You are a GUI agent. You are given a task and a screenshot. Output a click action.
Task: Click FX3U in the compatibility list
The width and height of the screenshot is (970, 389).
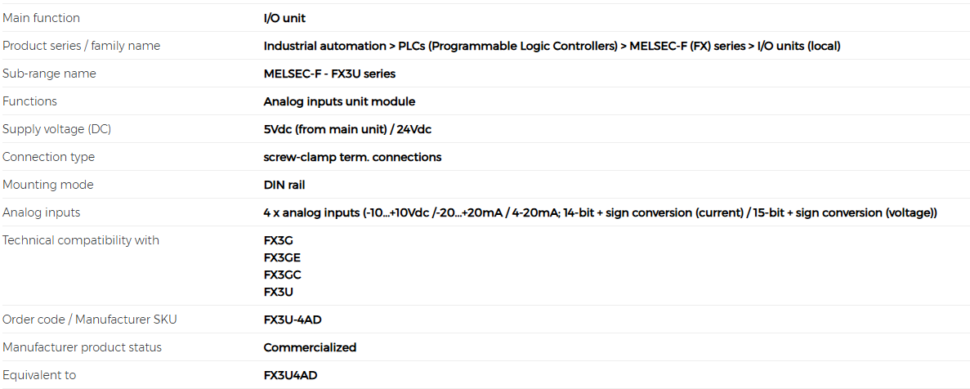click(279, 292)
